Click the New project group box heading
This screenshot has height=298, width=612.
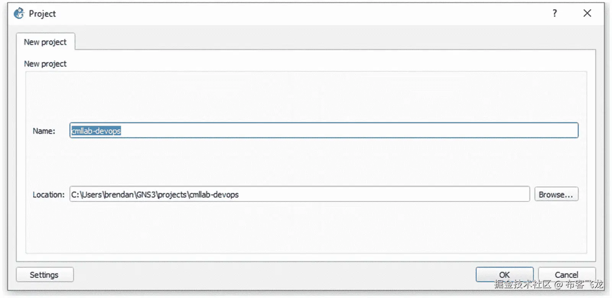click(x=45, y=64)
